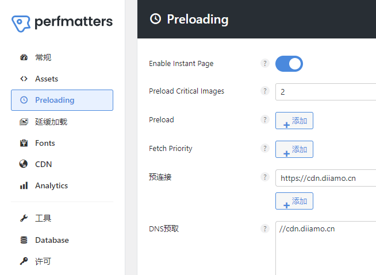Click Preload Critical Images number field
This screenshot has height=275, width=376.
click(x=325, y=92)
